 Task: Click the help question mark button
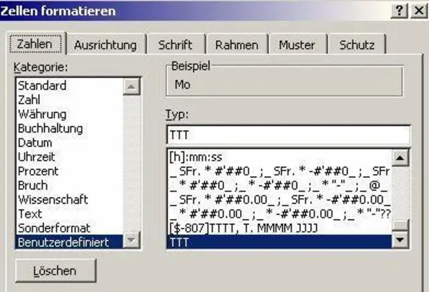400,11
